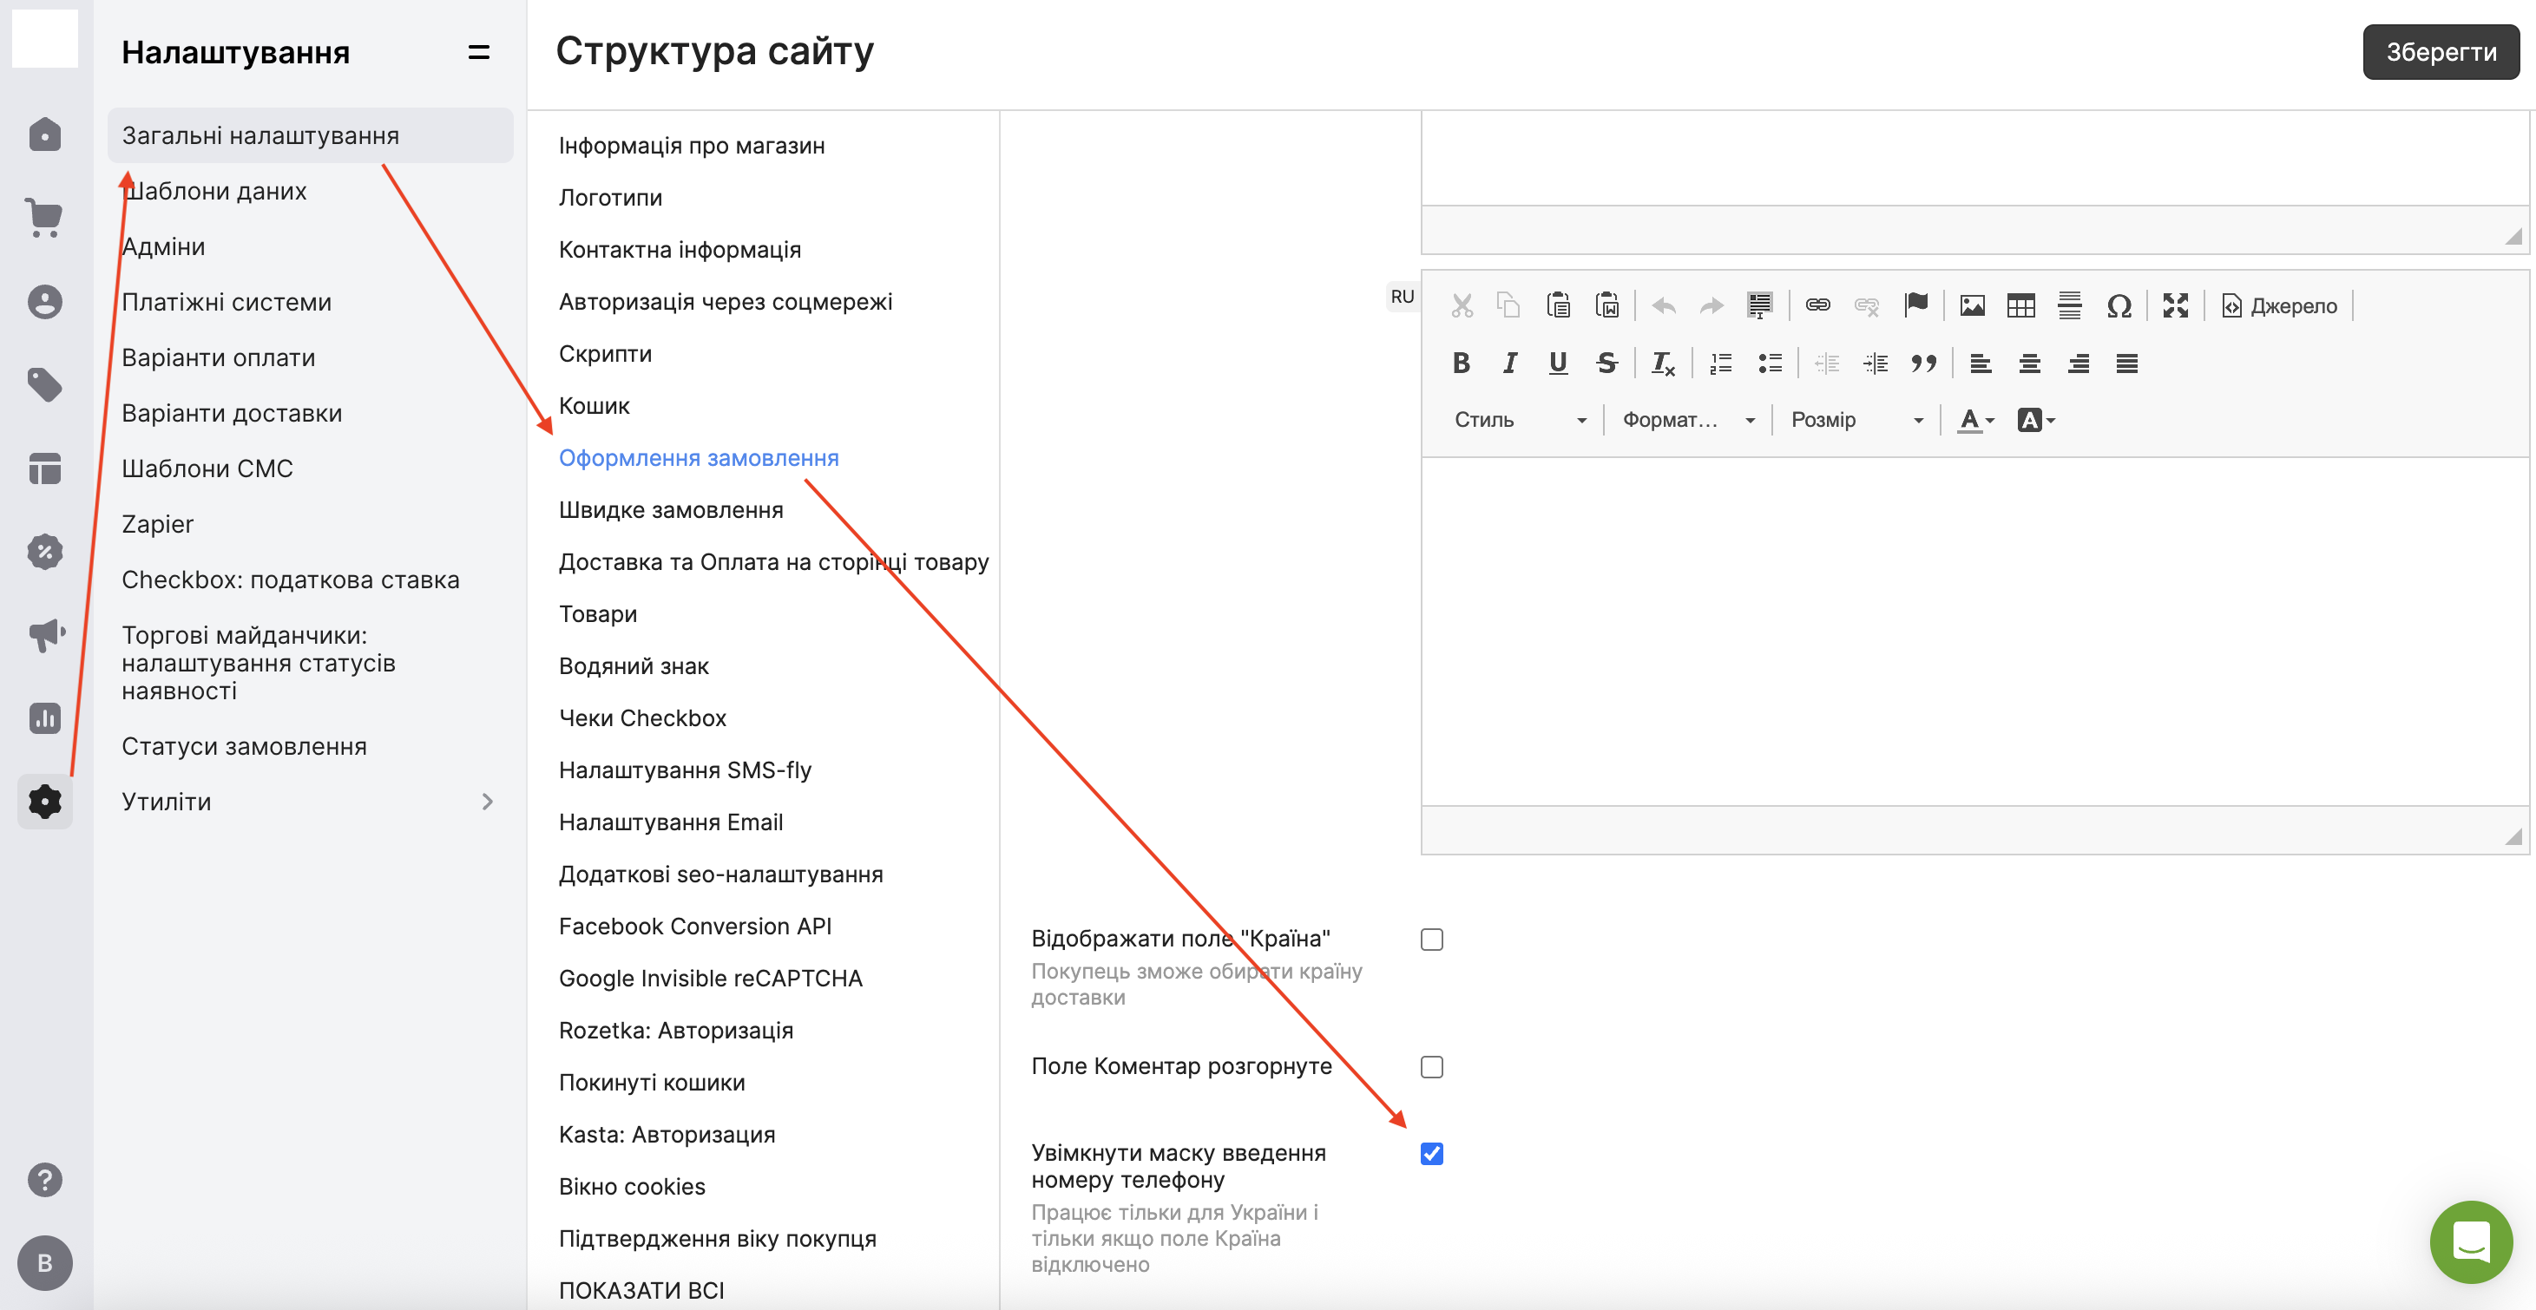Open the Розмір font size dropdown
Screen dimensions: 2536x1310
[1856, 420]
